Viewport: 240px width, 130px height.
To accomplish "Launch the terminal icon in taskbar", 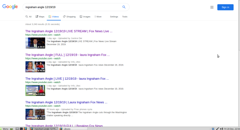I will coord(21,129).
